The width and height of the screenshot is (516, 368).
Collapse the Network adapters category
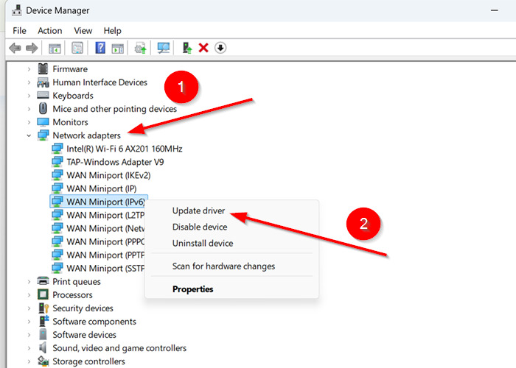point(29,135)
